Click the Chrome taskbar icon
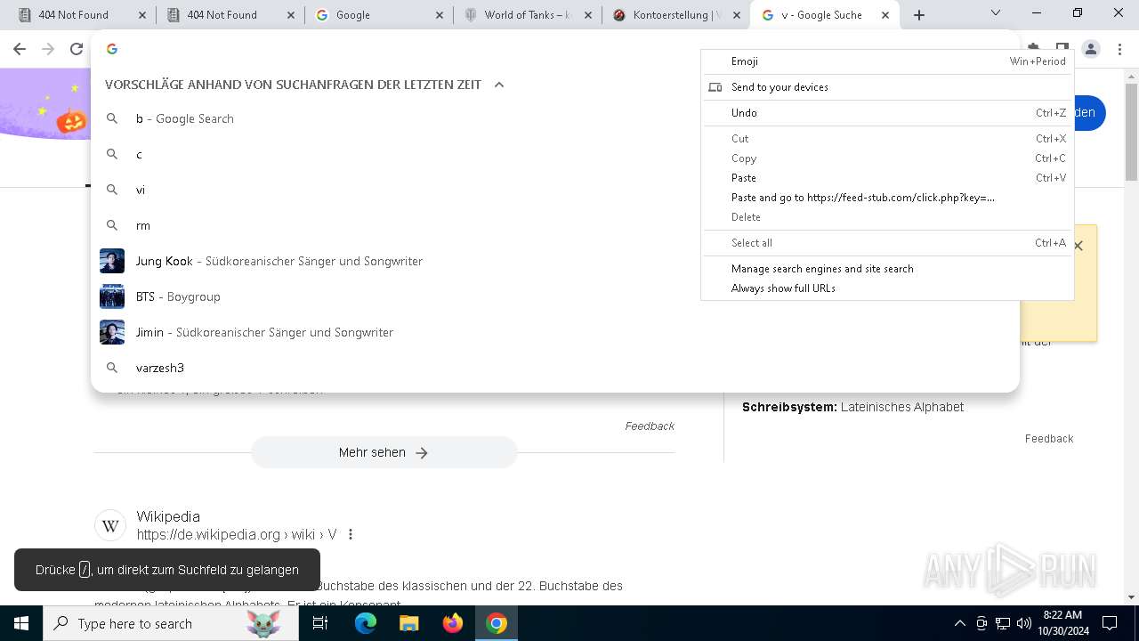The image size is (1139, 641). click(497, 623)
